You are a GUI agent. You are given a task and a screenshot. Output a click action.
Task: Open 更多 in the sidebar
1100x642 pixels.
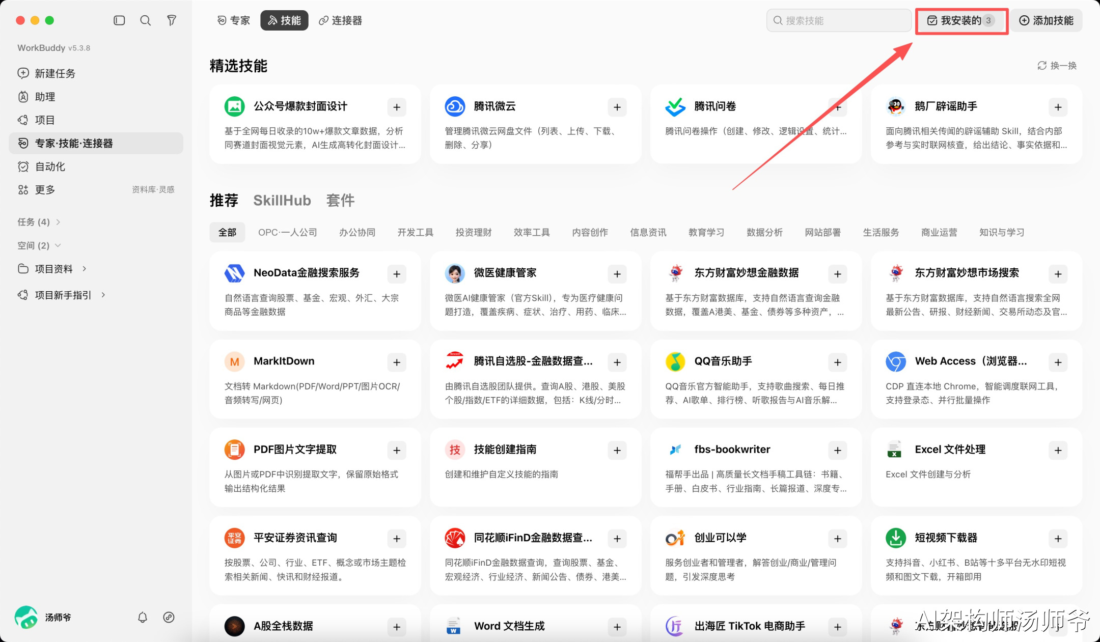tap(96, 190)
